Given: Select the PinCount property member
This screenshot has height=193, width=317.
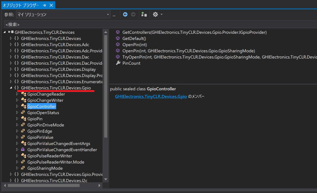Looking at the screenshot, I should tap(131, 63).
